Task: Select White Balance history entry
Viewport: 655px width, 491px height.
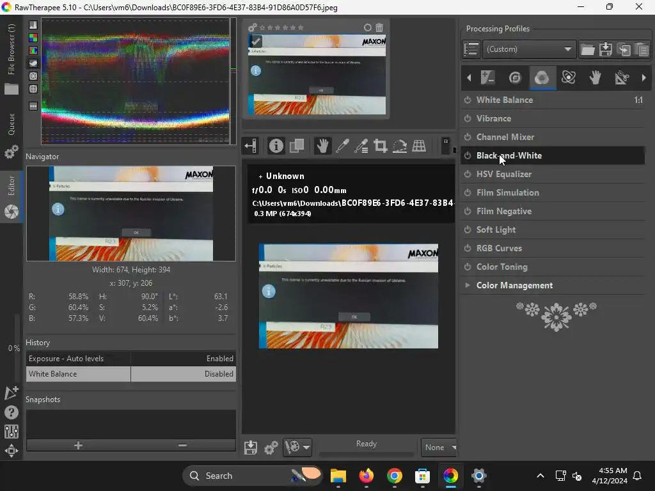Action: [x=131, y=374]
